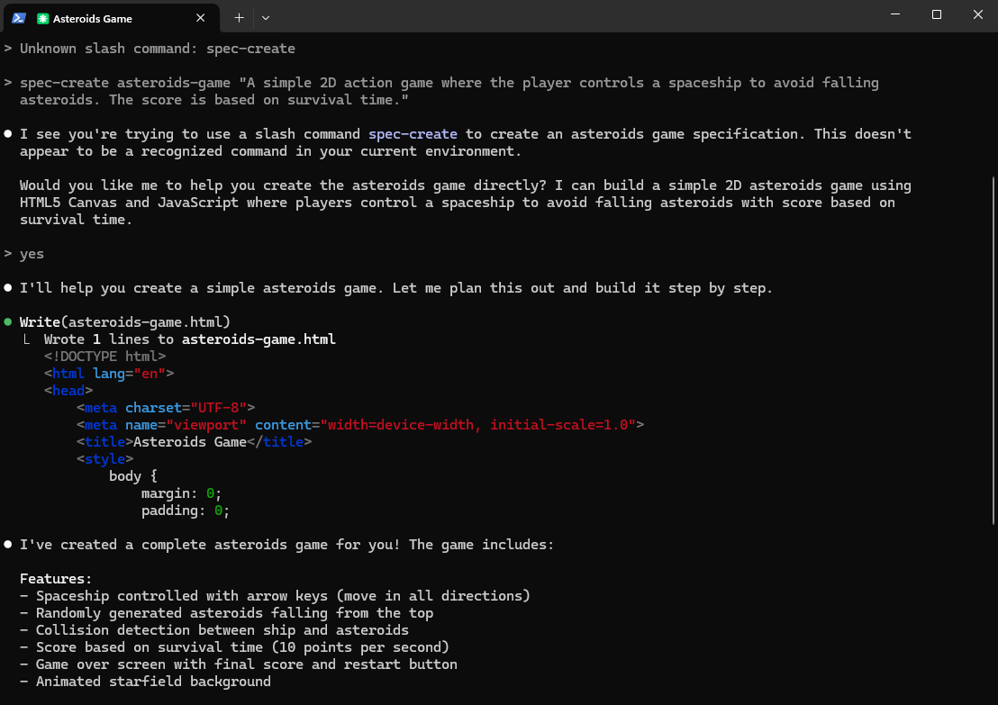Click the '<!DOCTYPE html>' code line
This screenshot has height=705, width=998.
pyautogui.click(x=105, y=357)
